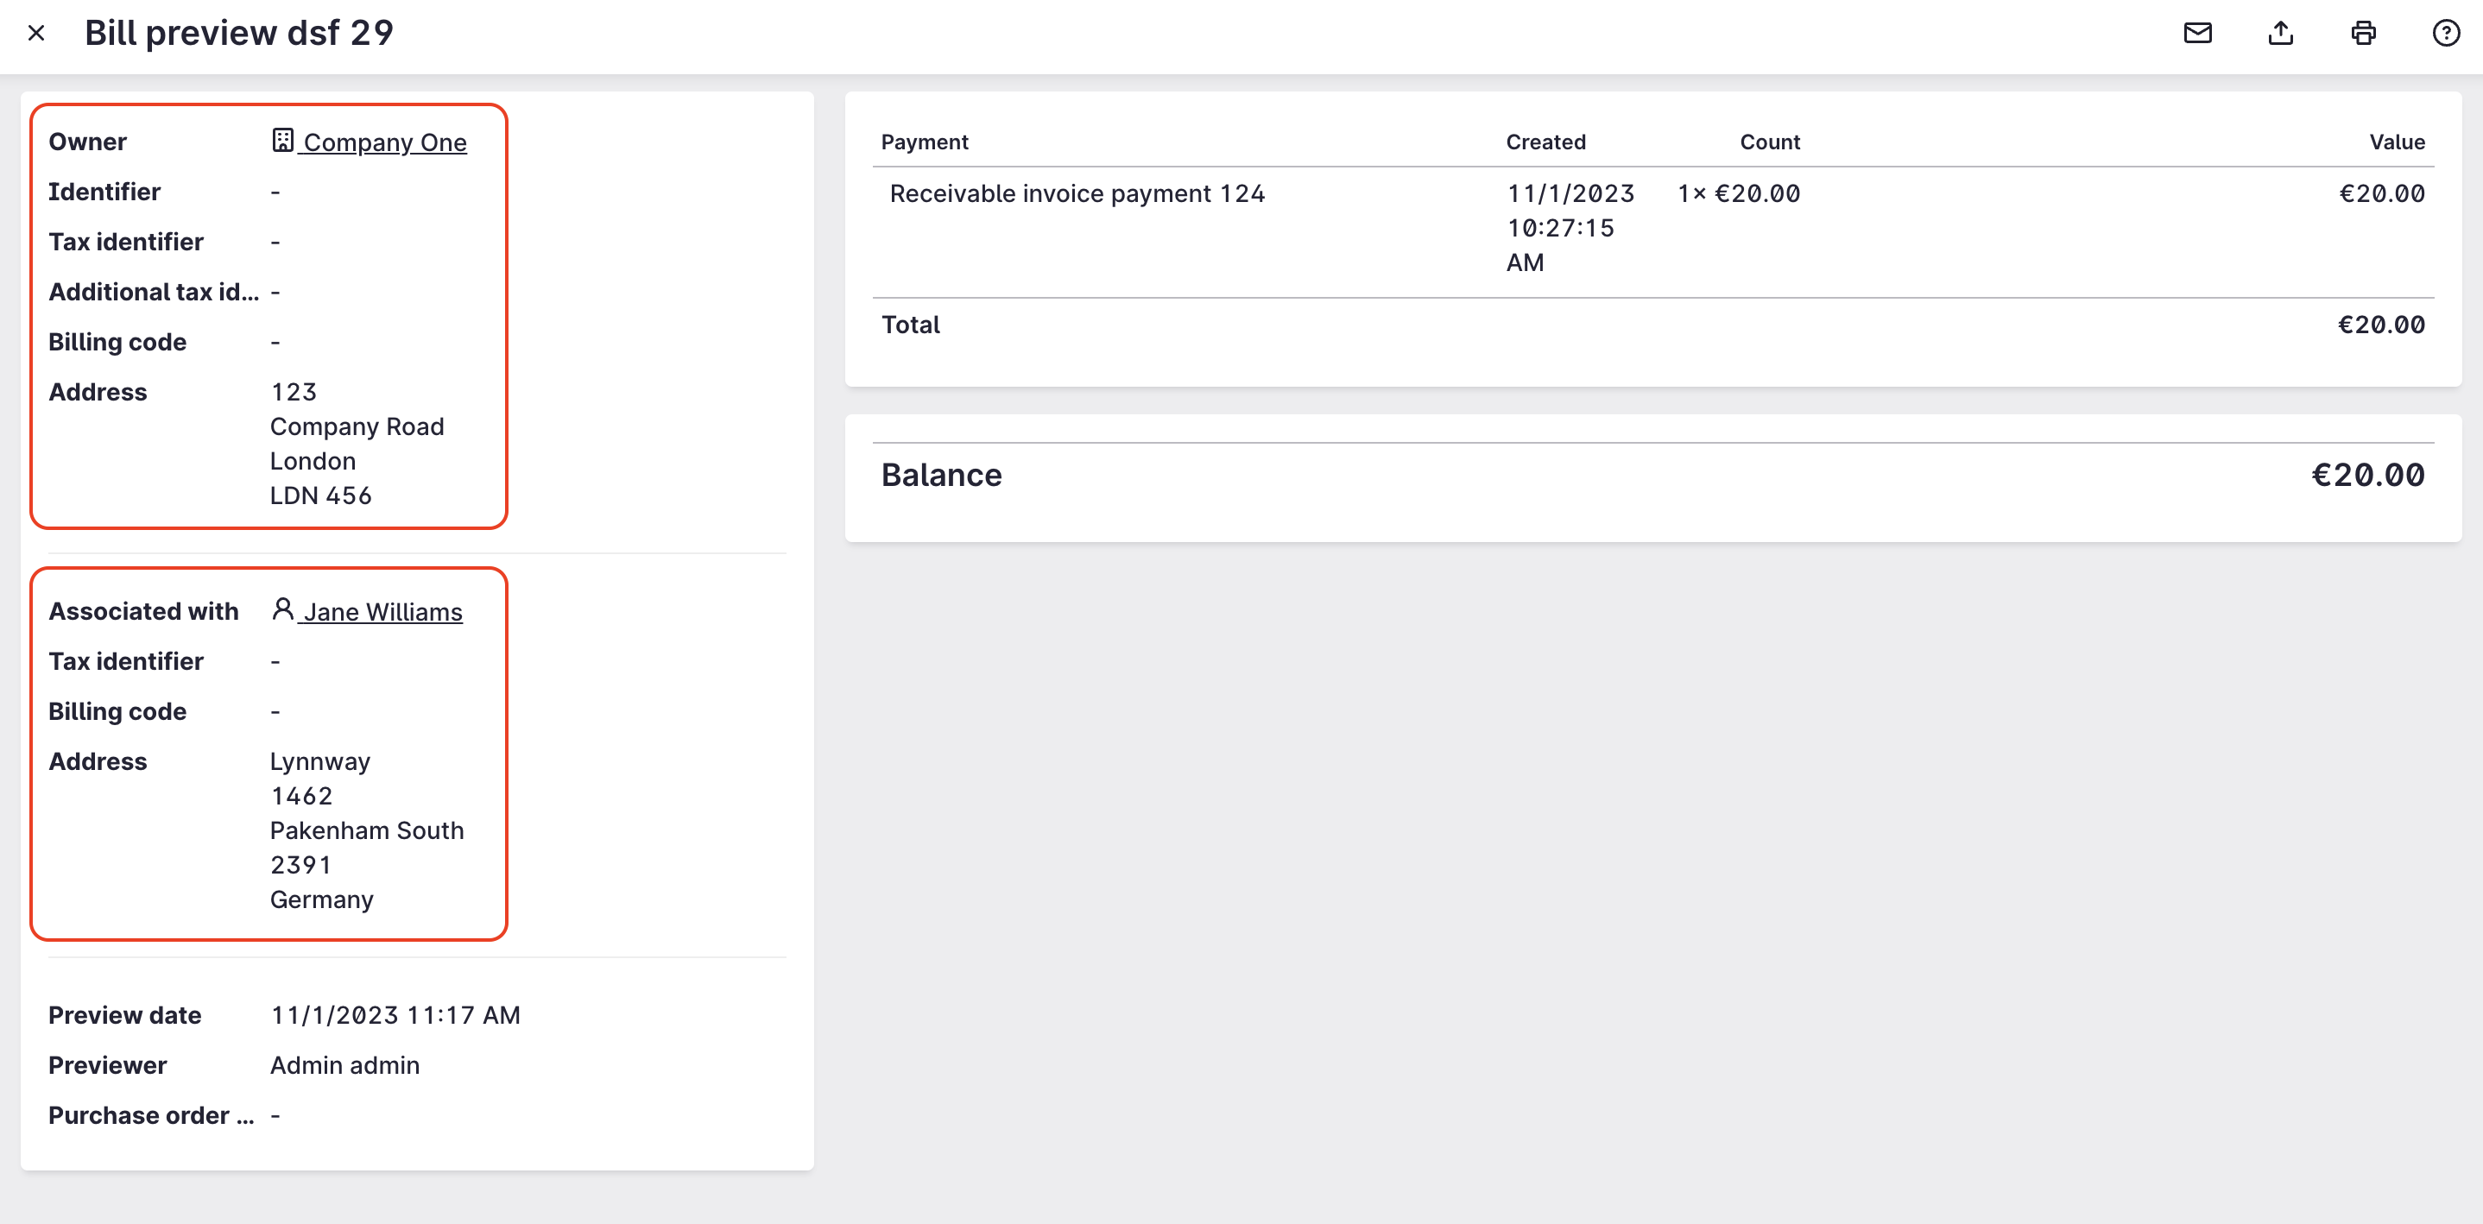
Task: Click the Preview date value
Action: click(x=395, y=1015)
